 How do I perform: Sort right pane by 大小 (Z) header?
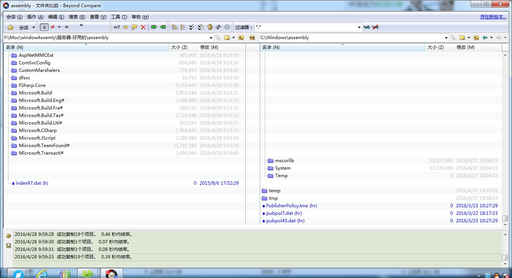tap(440, 47)
